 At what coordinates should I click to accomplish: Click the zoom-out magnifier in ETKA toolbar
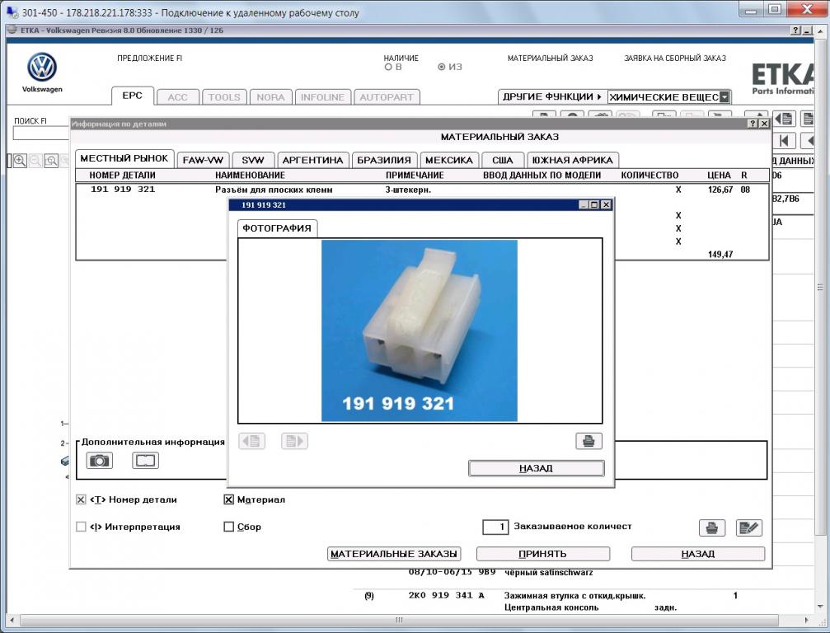point(35,161)
